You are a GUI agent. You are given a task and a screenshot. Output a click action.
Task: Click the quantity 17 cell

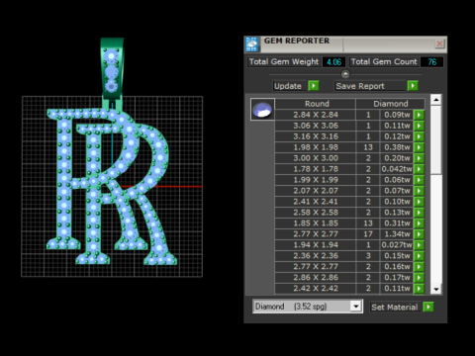[x=368, y=234]
